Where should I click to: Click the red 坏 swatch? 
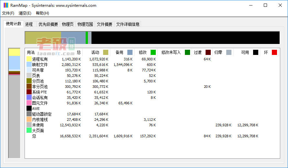(274, 52)
